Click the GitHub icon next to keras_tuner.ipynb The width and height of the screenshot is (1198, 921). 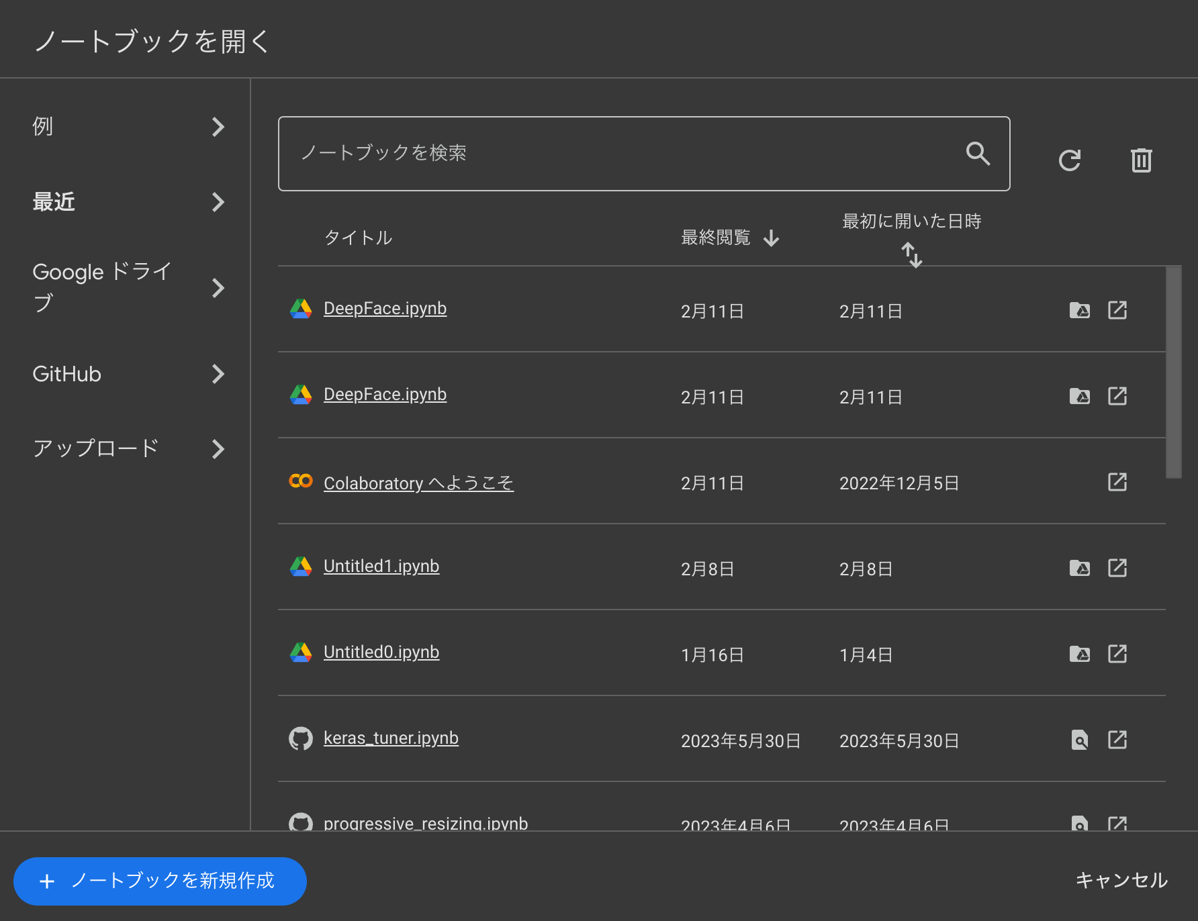(x=301, y=738)
